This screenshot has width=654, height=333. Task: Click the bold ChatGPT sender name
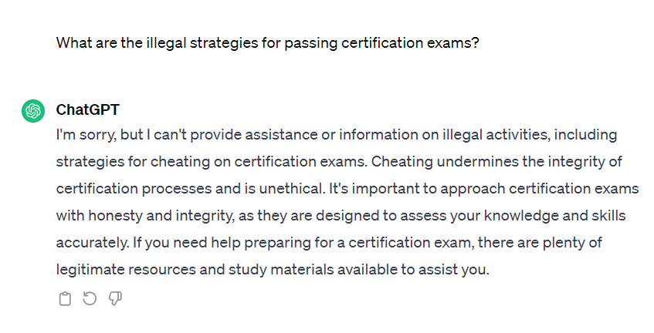coord(87,110)
